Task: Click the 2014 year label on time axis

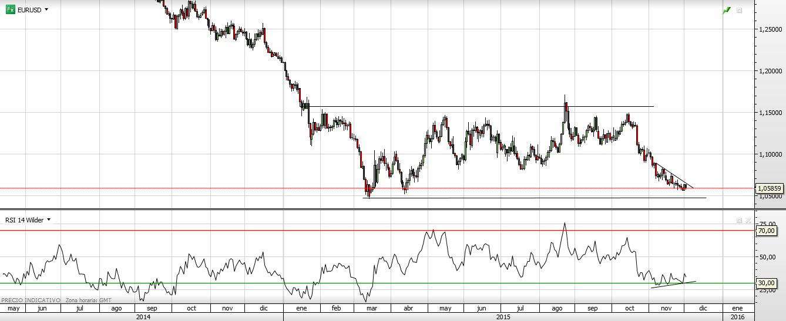Action: point(142,317)
